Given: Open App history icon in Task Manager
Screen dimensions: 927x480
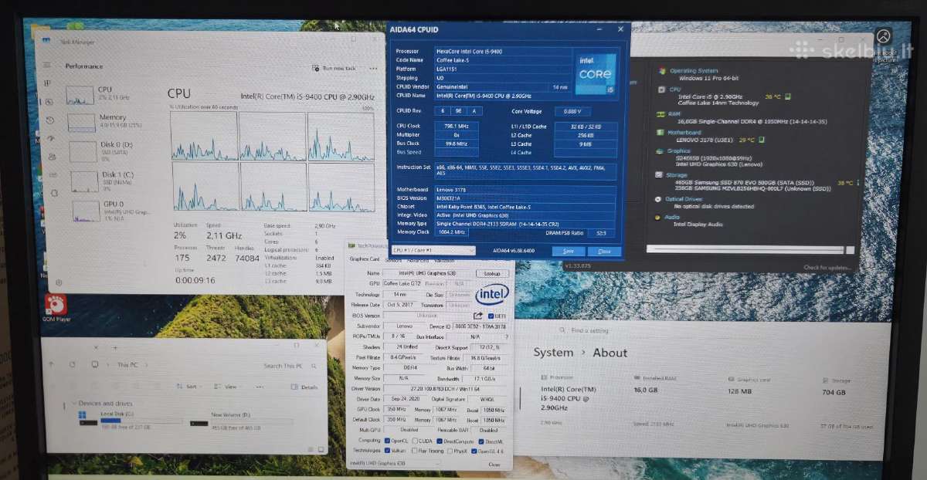Looking at the screenshot, I should (x=49, y=120).
